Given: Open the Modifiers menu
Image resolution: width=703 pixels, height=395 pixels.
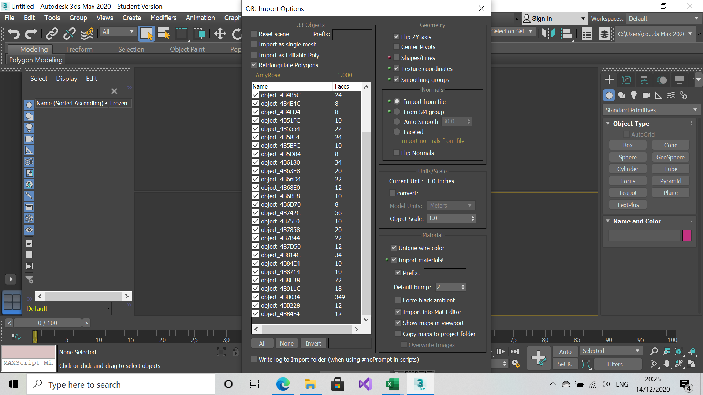Looking at the screenshot, I should 163,18.
